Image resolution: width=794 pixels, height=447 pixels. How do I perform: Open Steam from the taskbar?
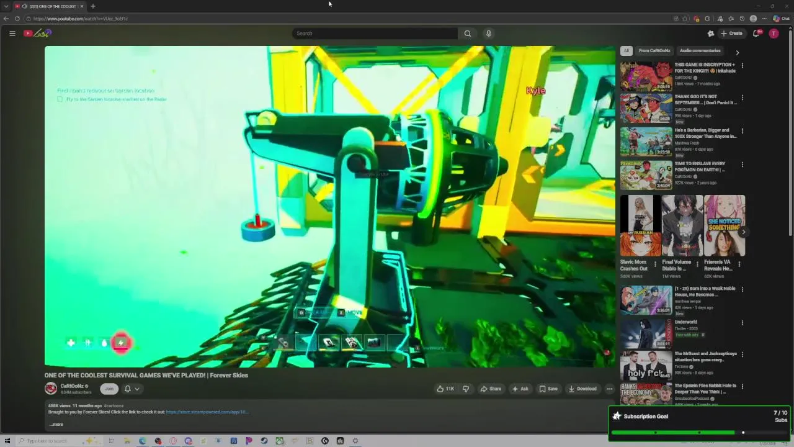click(x=264, y=441)
